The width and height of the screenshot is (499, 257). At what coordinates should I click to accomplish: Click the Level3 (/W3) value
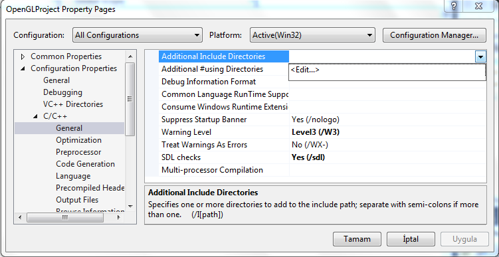(316, 132)
